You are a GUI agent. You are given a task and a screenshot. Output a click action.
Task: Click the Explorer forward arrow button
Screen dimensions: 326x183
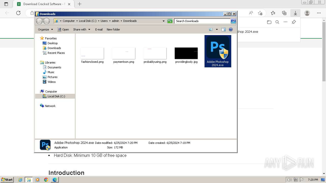pos(46,21)
